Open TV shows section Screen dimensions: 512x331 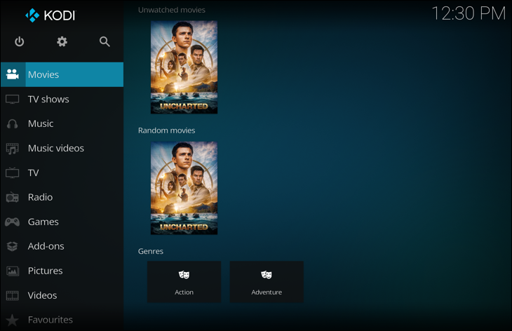click(x=62, y=100)
